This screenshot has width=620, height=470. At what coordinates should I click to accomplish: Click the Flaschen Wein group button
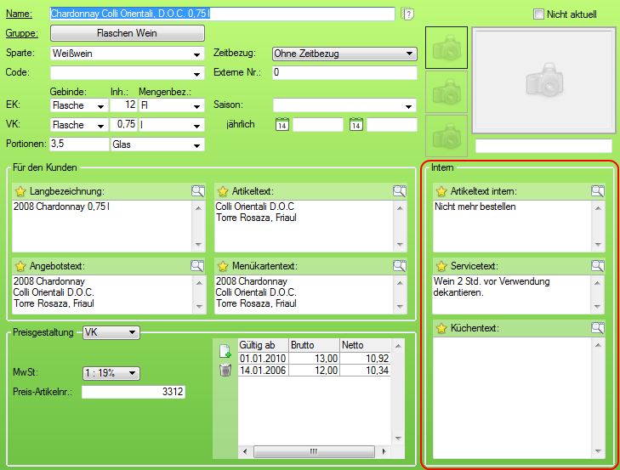tap(128, 33)
